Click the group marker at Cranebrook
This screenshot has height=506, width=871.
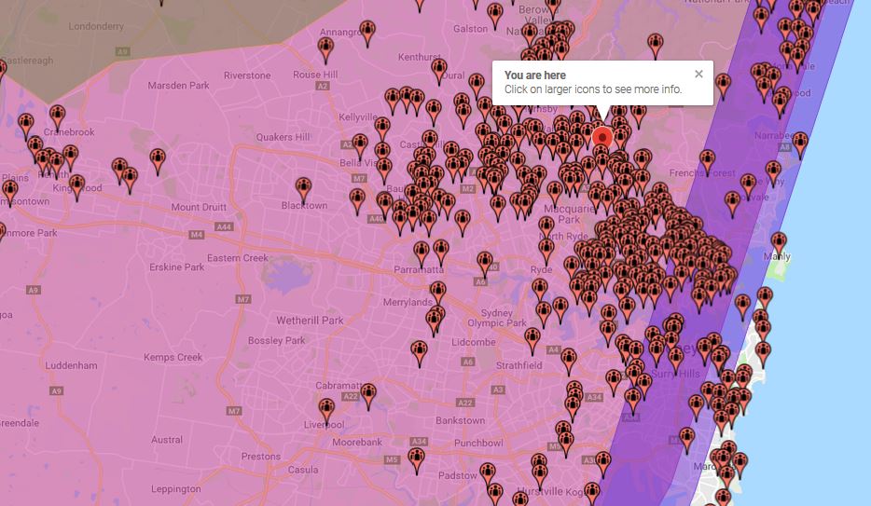[x=58, y=116]
